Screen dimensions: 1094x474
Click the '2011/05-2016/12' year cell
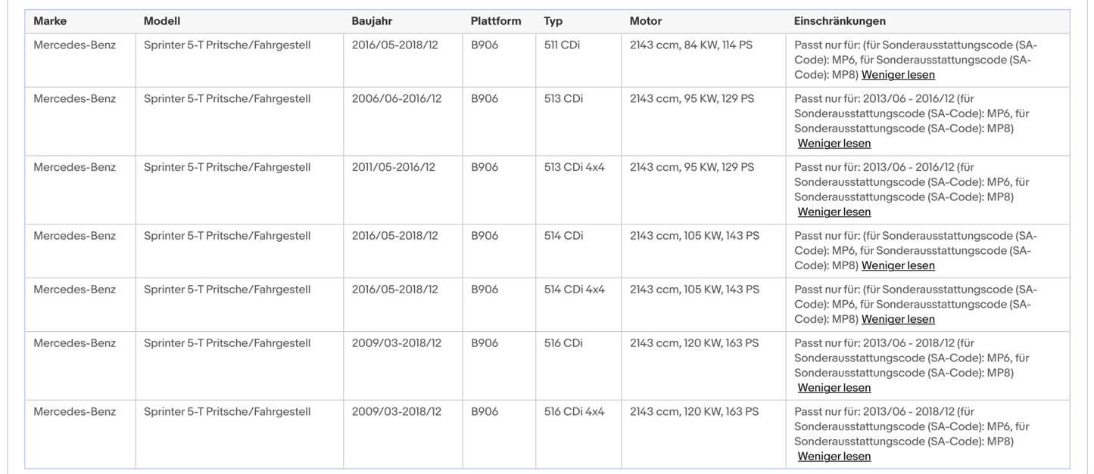point(393,168)
